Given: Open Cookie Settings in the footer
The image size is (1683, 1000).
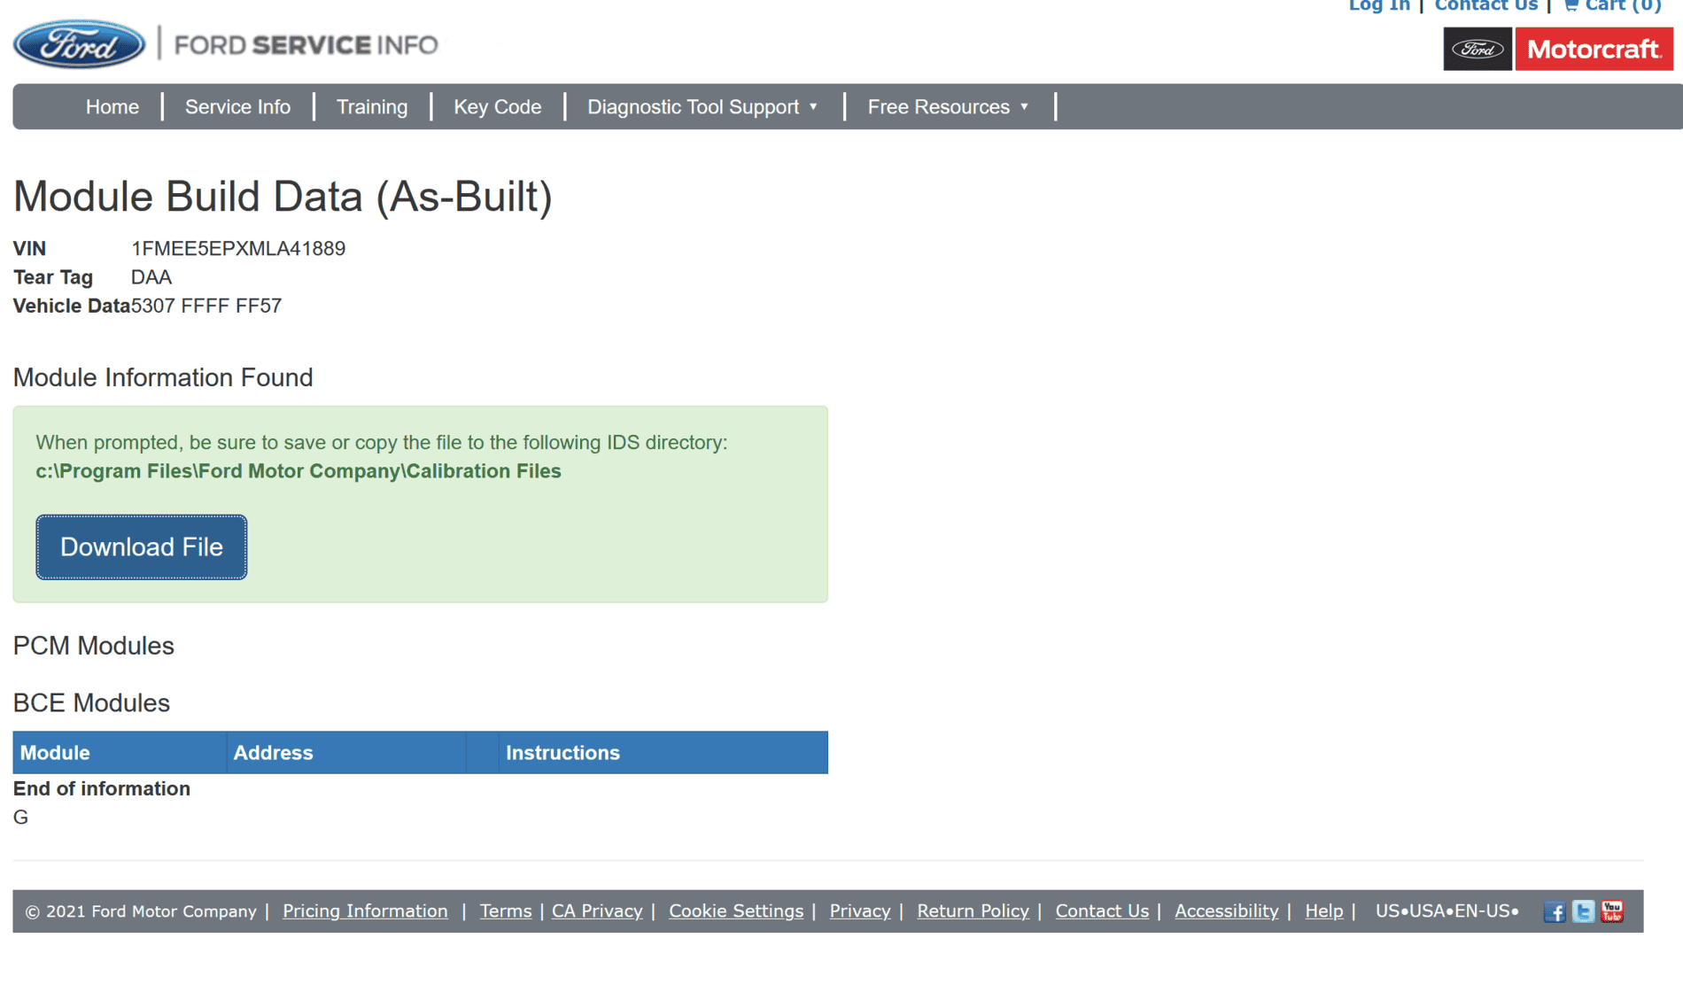Looking at the screenshot, I should coord(736,911).
